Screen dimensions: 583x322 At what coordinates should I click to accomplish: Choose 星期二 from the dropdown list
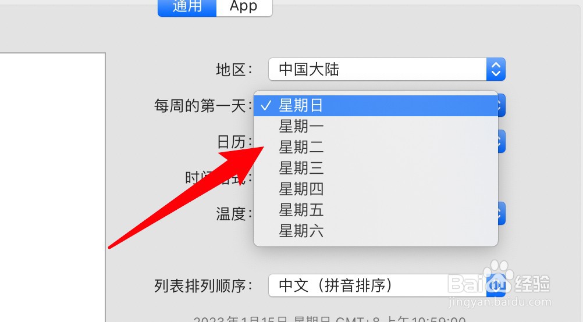tap(375, 148)
